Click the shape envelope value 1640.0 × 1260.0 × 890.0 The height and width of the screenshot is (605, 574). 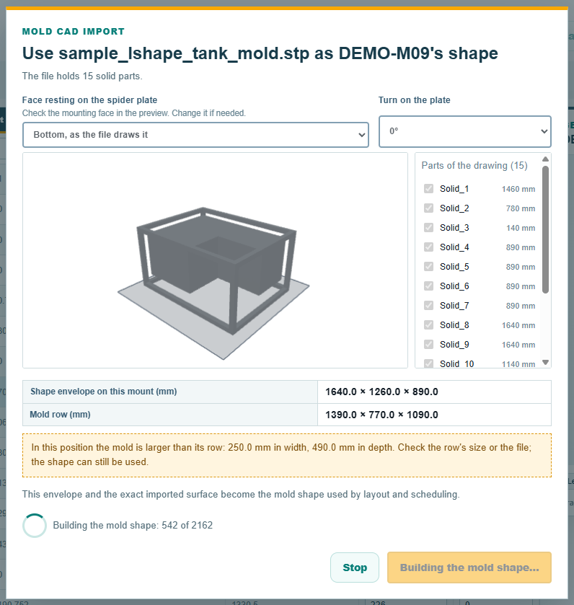point(381,392)
